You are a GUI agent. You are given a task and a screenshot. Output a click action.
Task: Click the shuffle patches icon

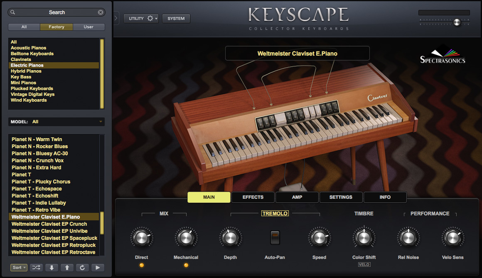[x=36, y=268]
